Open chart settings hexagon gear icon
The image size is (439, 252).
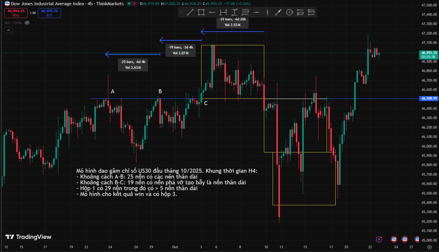click(x=430, y=247)
